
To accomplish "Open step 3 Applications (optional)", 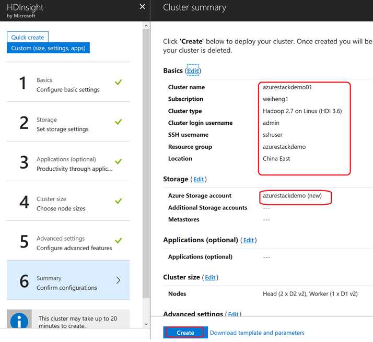I will 68,161.
